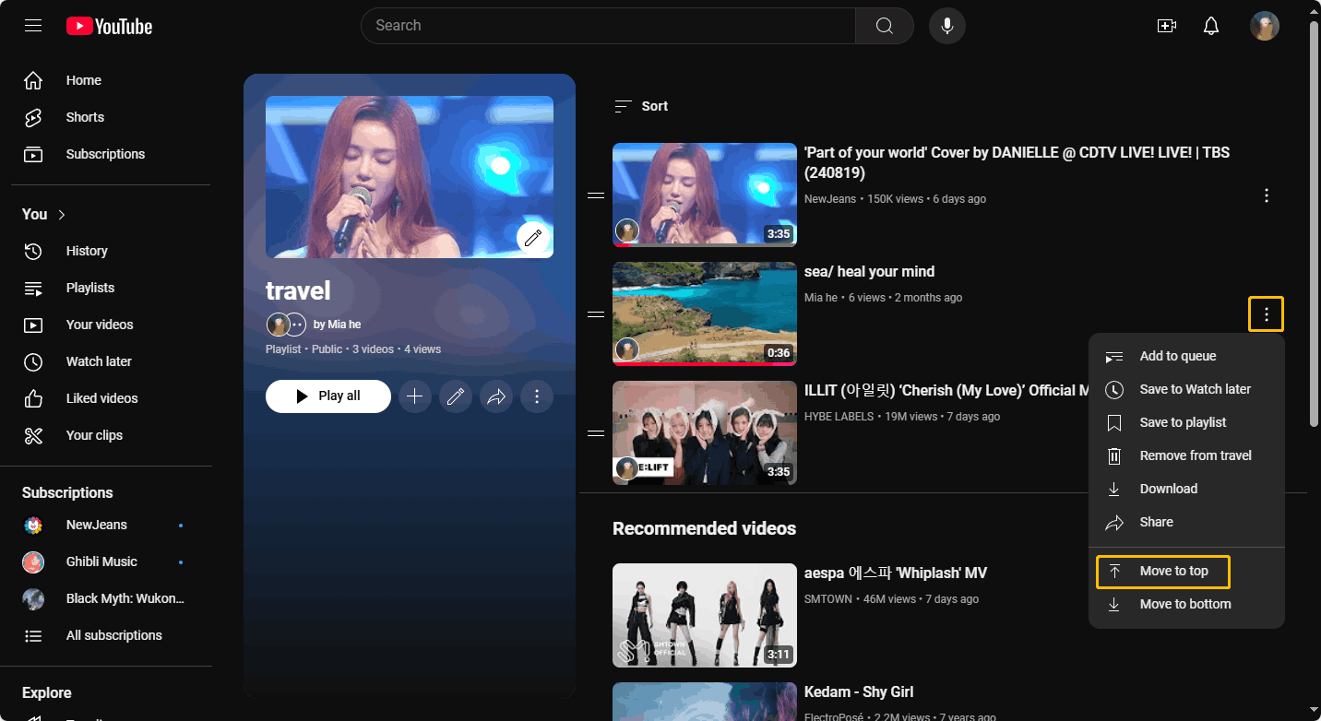Click the YouTube logo
1321x721 pixels.
109,26
